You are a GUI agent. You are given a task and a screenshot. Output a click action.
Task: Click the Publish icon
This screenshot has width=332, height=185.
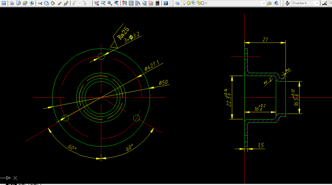(x=25, y=3)
